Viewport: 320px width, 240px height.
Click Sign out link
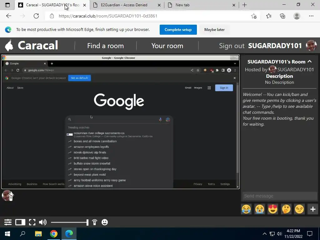[x=232, y=46]
